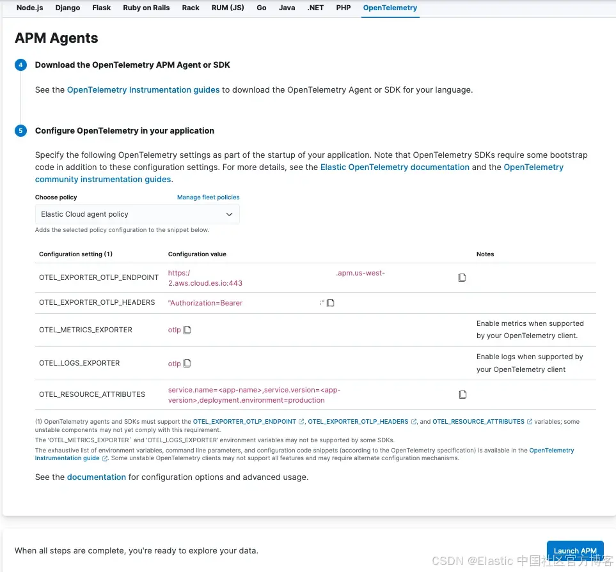Click the APM Agents heading

56,38
